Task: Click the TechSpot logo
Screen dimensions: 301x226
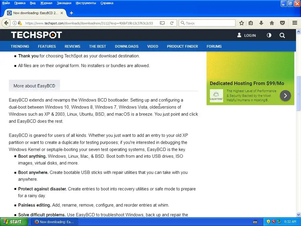Action: (36, 35)
